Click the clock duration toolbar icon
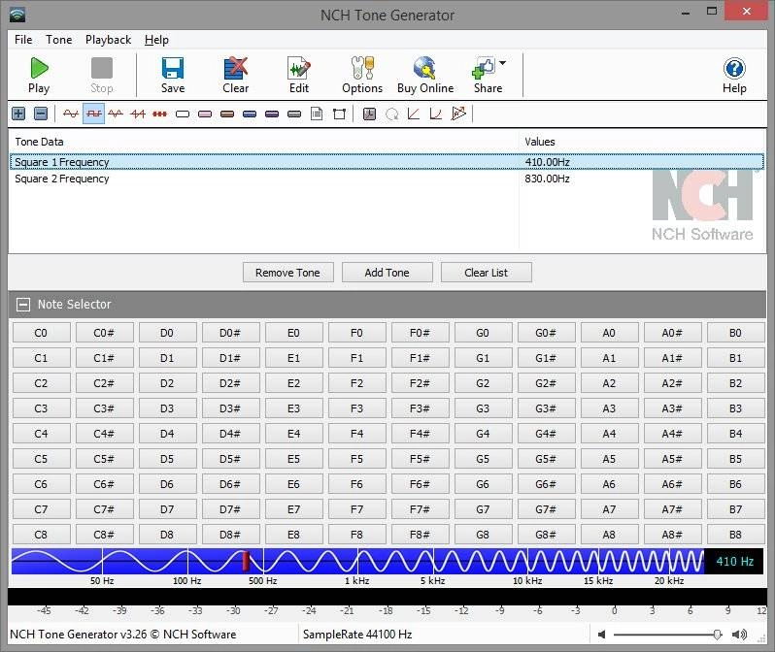This screenshot has width=775, height=652. pos(369,114)
